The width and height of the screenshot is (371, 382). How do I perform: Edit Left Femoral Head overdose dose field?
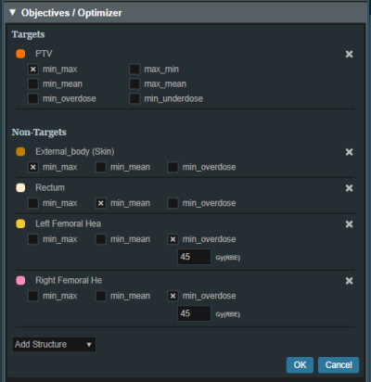coord(194,257)
